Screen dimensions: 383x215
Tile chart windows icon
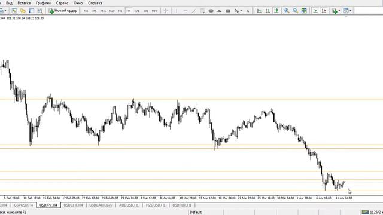point(304,11)
